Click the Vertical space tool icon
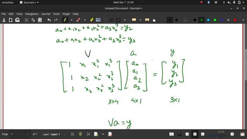247x139 pixels. click(x=134, y=20)
